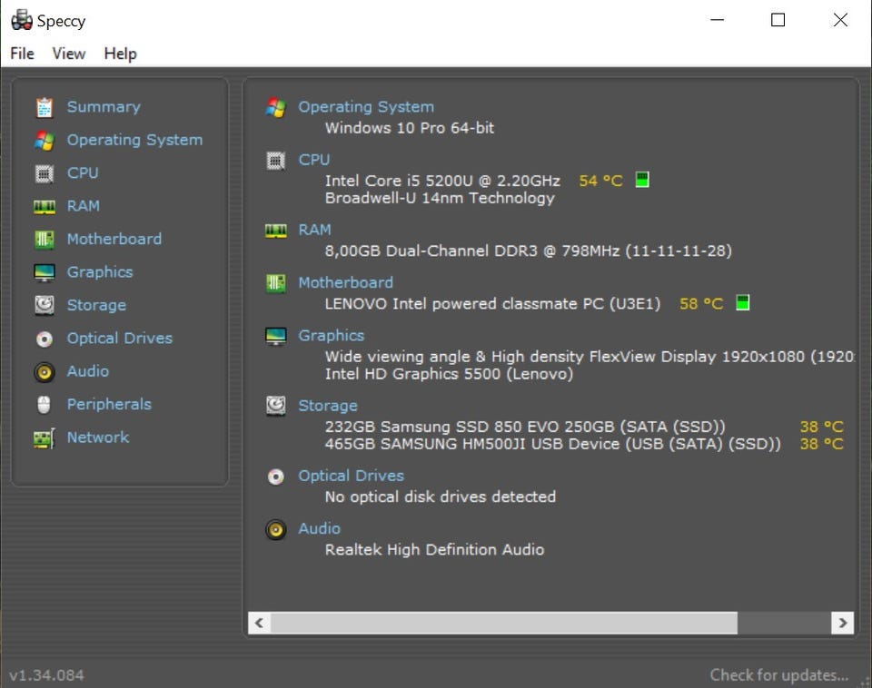872x688 pixels.
Task: Click the CPU chip icon in summary pane
Action: [276, 161]
